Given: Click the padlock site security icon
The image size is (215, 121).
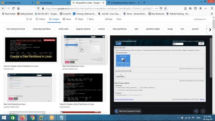Looking at the screenshot, I should coord(43,8).
